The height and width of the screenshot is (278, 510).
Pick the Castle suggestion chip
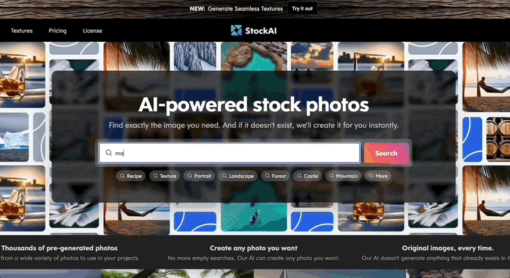pyautogui.click(x=307, y=176)
